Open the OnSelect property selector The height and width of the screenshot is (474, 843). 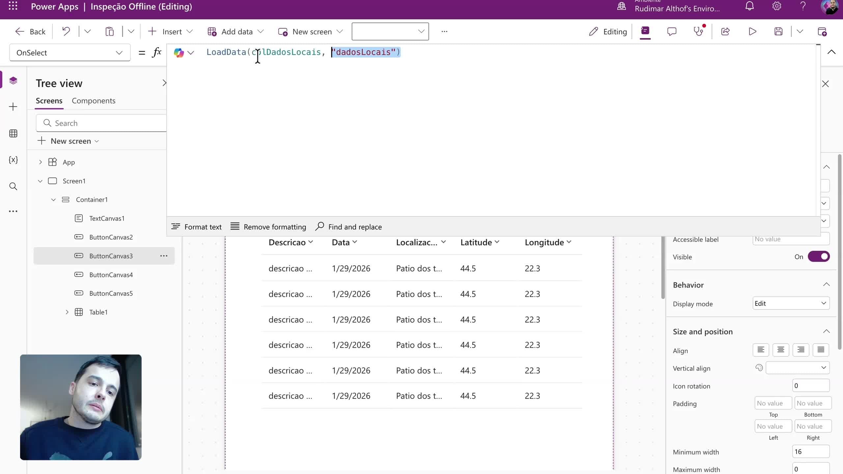69,53
